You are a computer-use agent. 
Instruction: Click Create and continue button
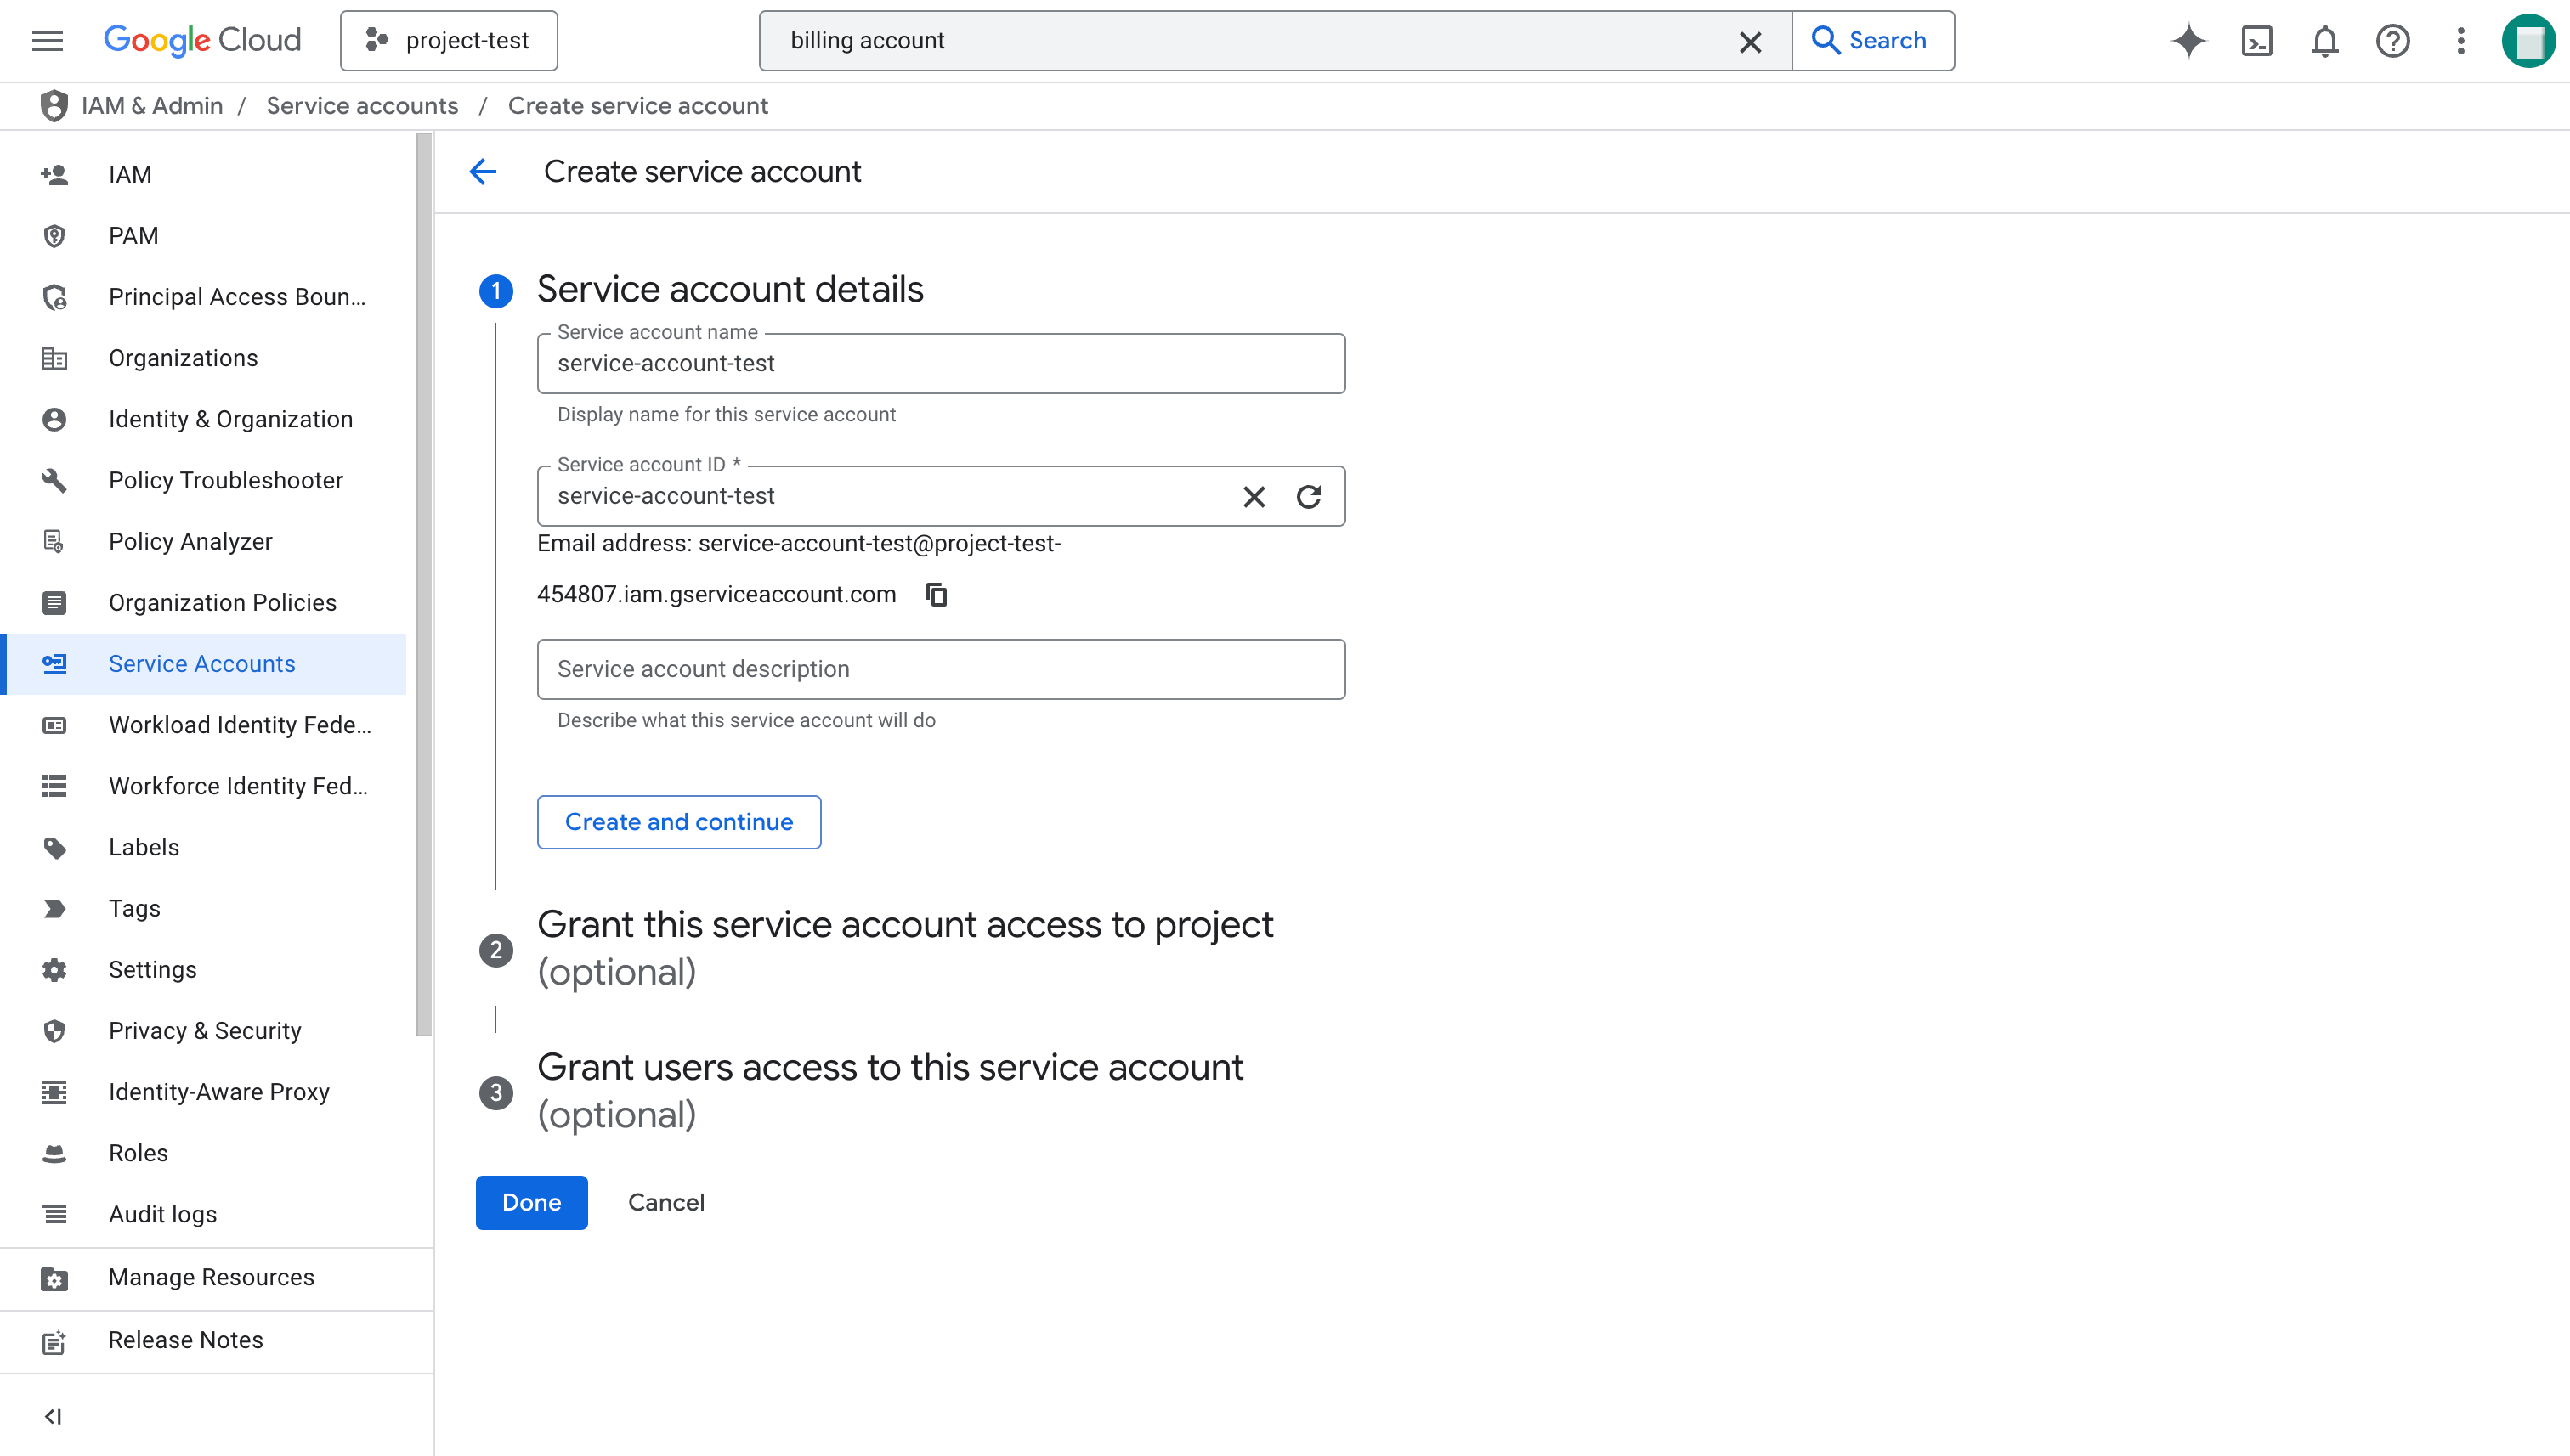678,822
